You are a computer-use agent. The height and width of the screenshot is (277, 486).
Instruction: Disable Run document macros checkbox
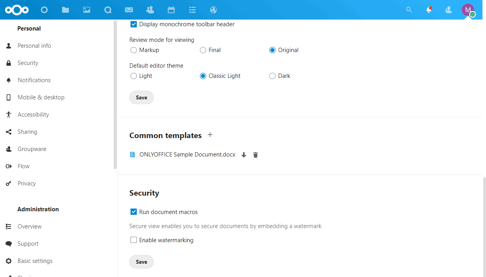pyautogui.click(x=134, y=212)
